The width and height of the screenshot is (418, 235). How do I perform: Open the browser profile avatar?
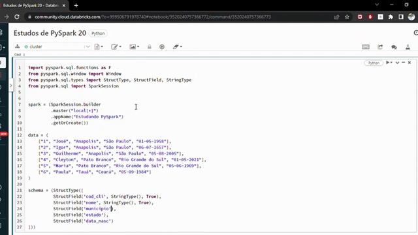tap(411, 17)
